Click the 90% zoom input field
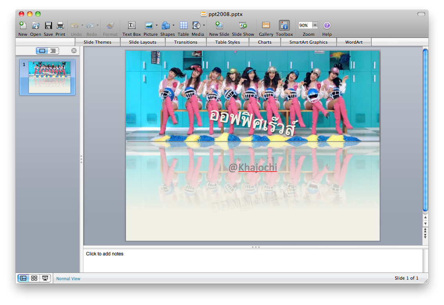This screenshot has width=444, height=305. click(x=305, y=25)
